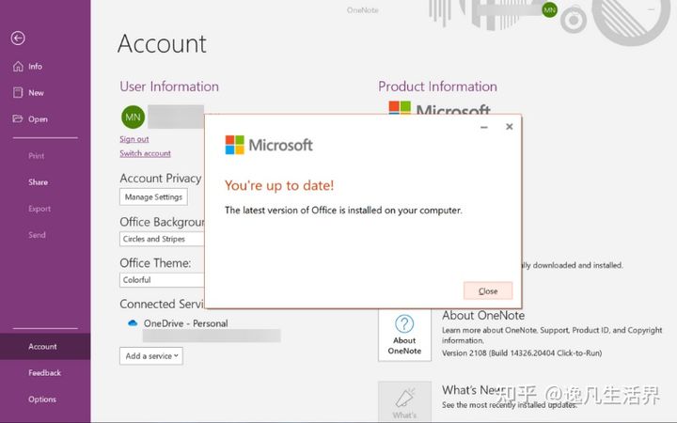This screenshot has height=423, width=677.
Task: Click the About OneNote button
Action: (x=404, y=336)
